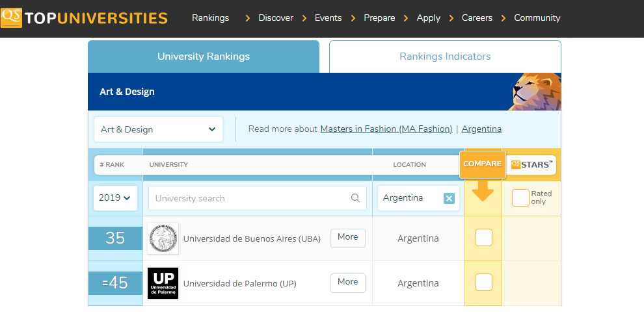This screenshot has width=644, height=330.
Task: Expand the Events menu chevron
Action: 304,18
